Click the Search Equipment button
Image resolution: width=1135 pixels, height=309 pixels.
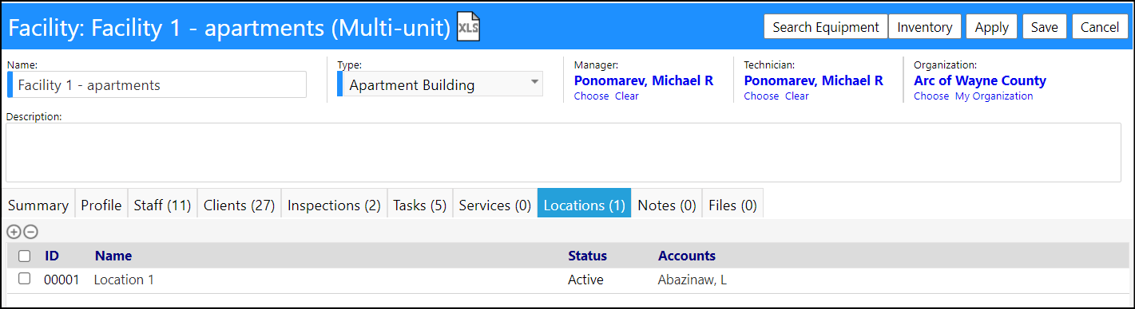[826, 27]
